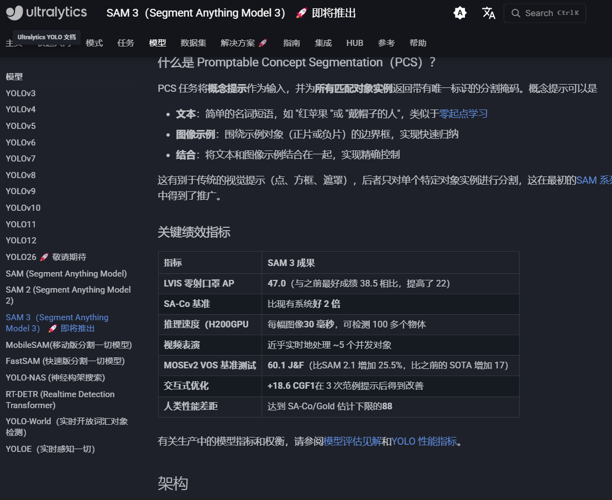This screenshot has height=500, width=612.
Task: Open MobileSAM sidebar link
Action: [x=69, y=345]
